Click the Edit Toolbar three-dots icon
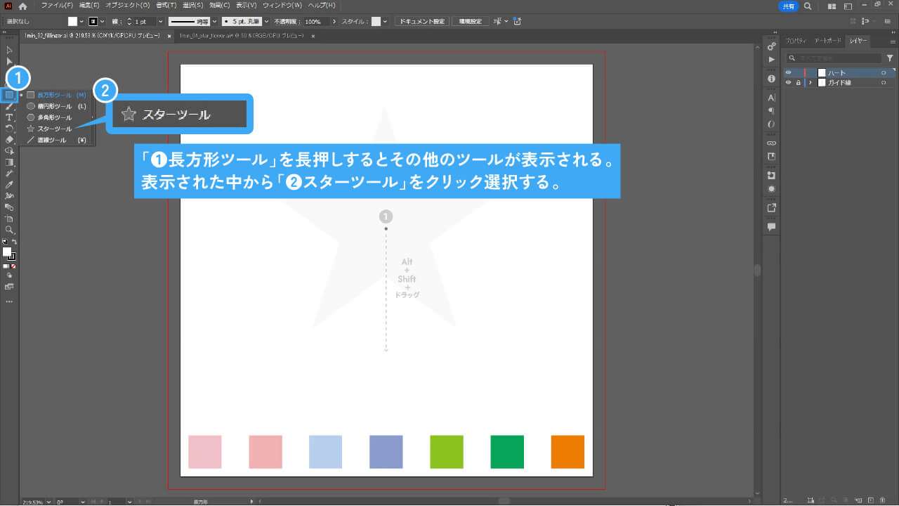899x506 pixels. tap(9, 301)
